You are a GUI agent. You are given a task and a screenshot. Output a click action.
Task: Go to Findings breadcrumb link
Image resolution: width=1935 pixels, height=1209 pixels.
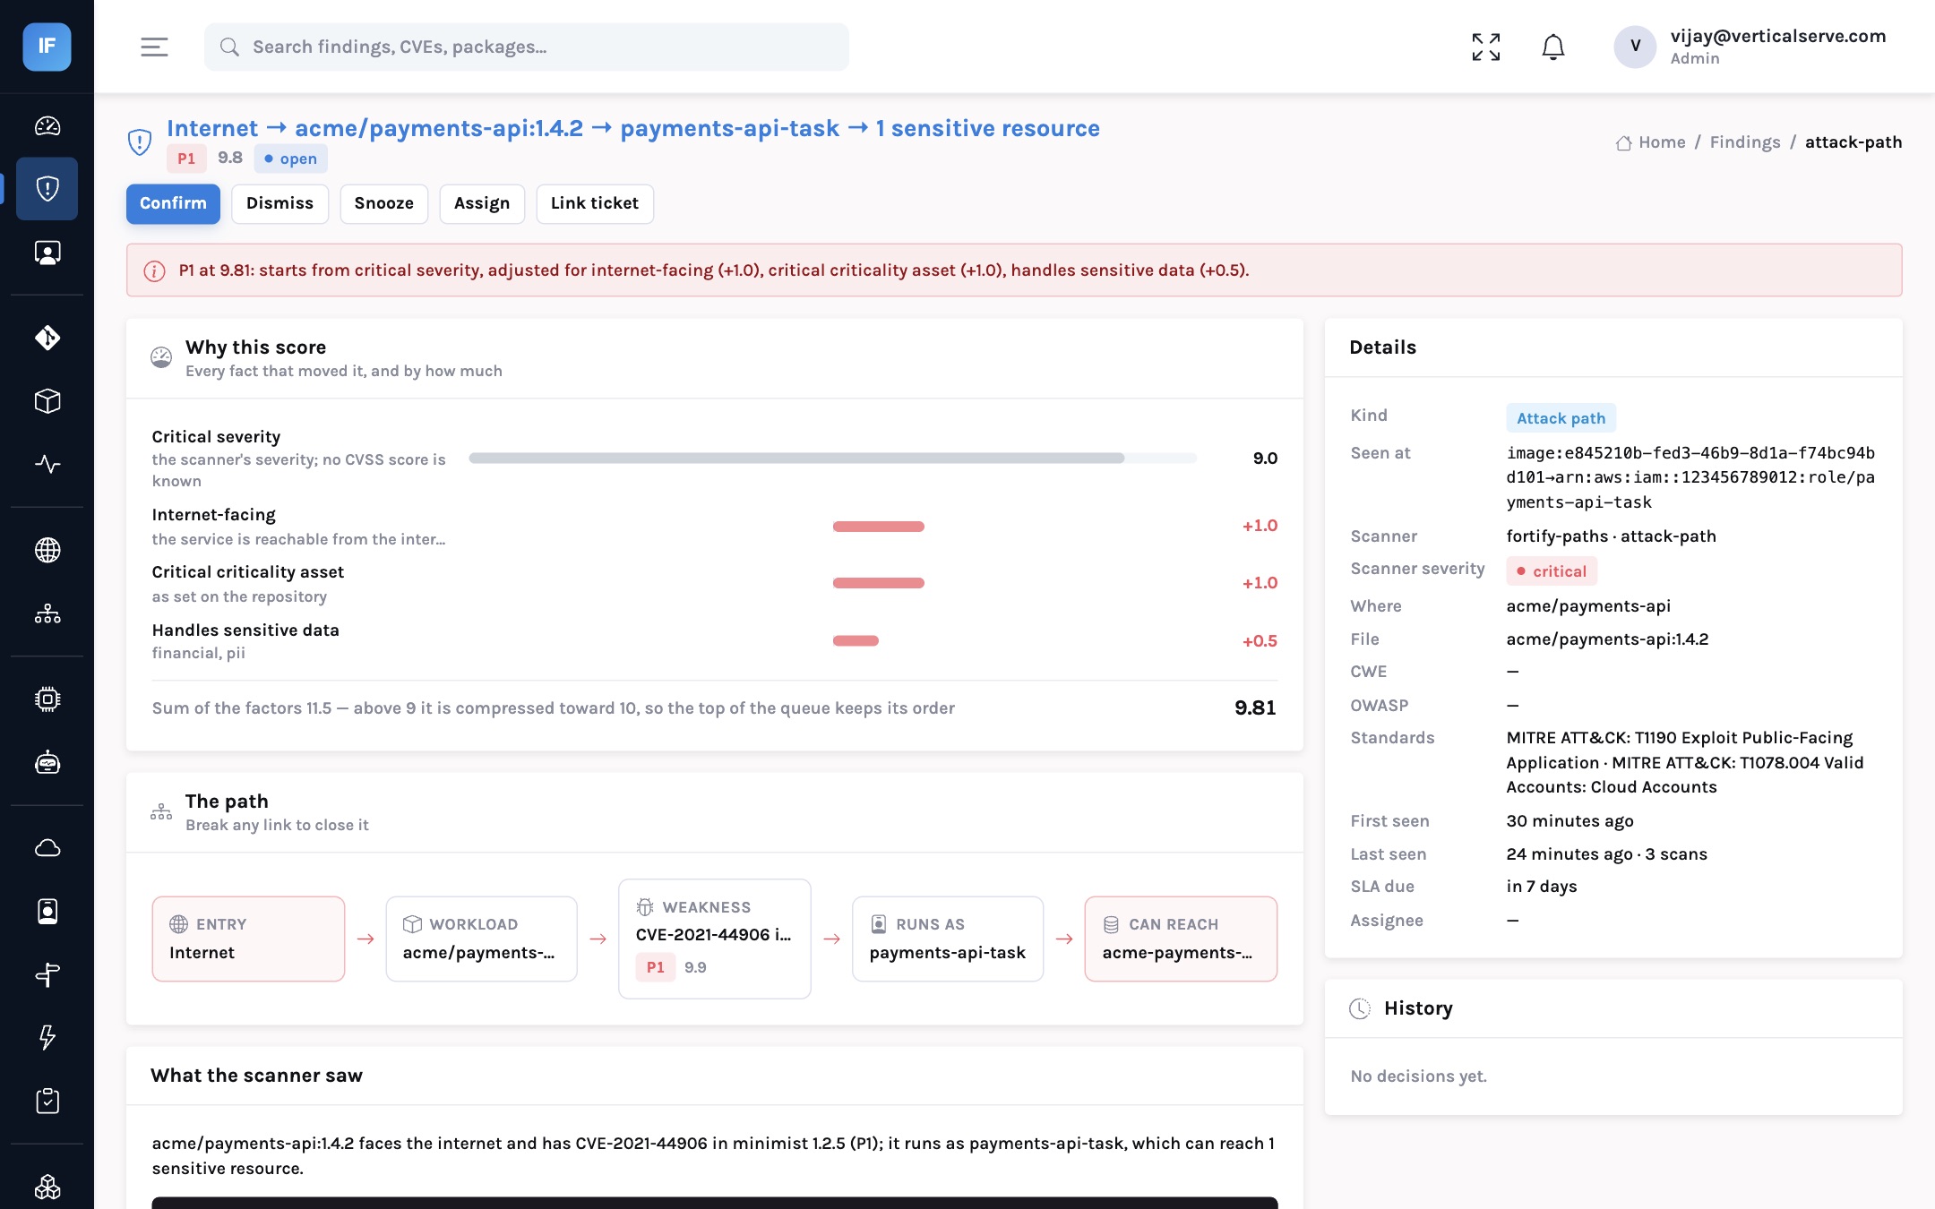(x=1745, y=142)
